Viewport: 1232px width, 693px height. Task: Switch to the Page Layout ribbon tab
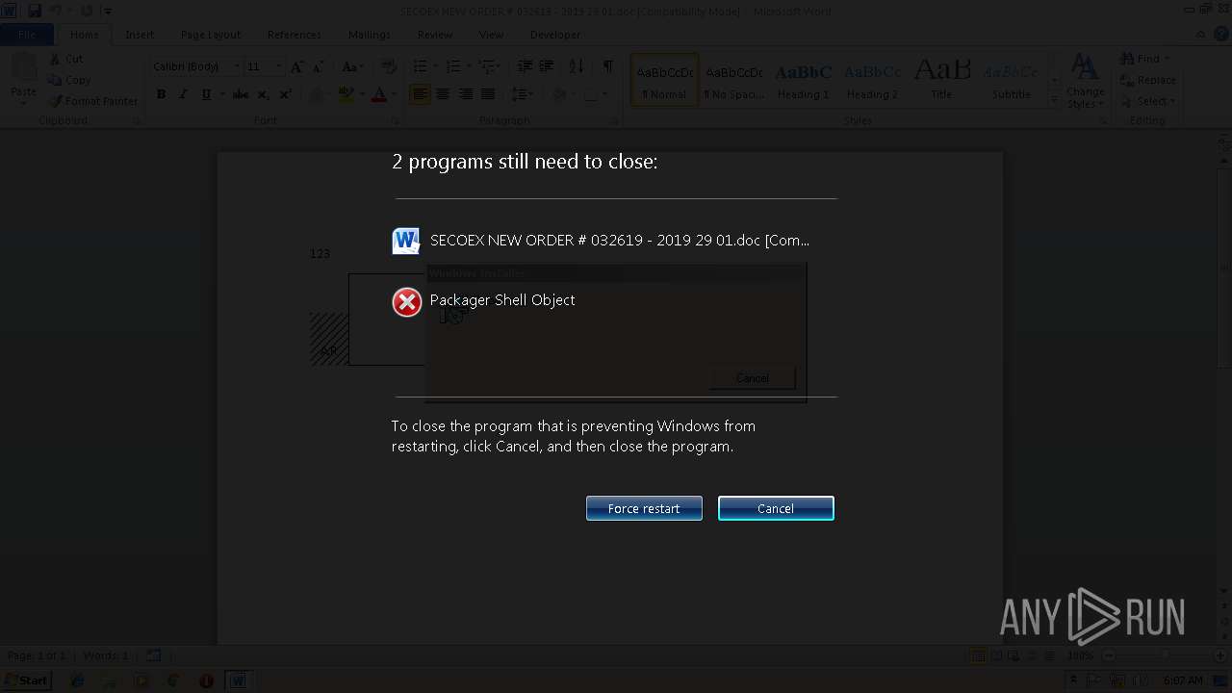[211, 35]
